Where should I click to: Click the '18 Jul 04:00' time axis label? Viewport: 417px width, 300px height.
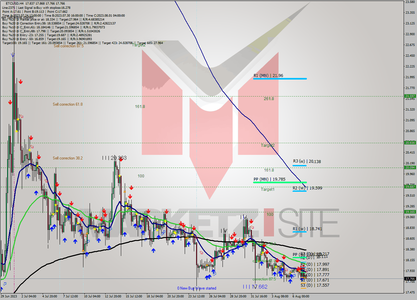(154, 296)
